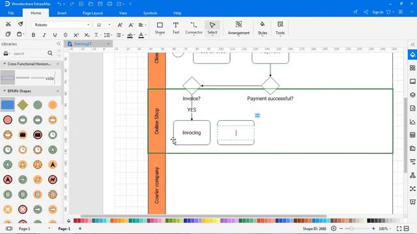
Task: Toggle underline formatting
Action: (55, 35)
